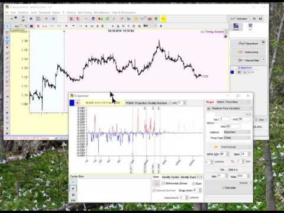Toggle the Sum checkbox in View tab

point(193,183)
